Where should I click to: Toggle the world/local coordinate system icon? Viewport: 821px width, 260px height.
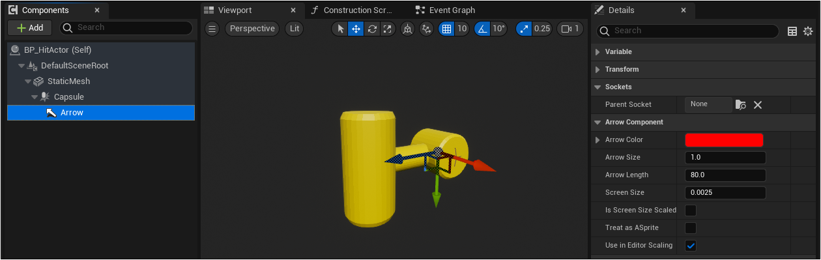[407, 29]
